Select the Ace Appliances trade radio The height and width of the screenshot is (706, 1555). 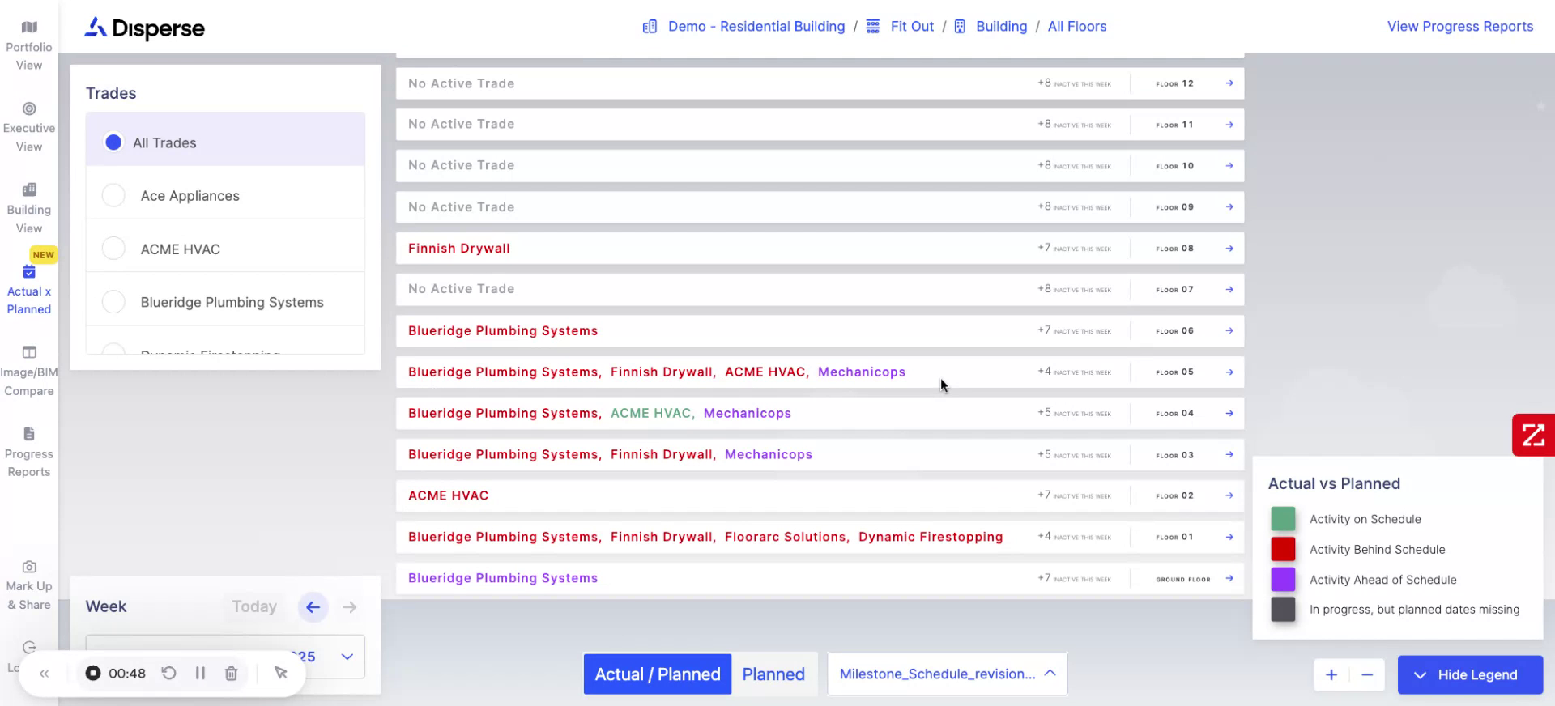113,195
